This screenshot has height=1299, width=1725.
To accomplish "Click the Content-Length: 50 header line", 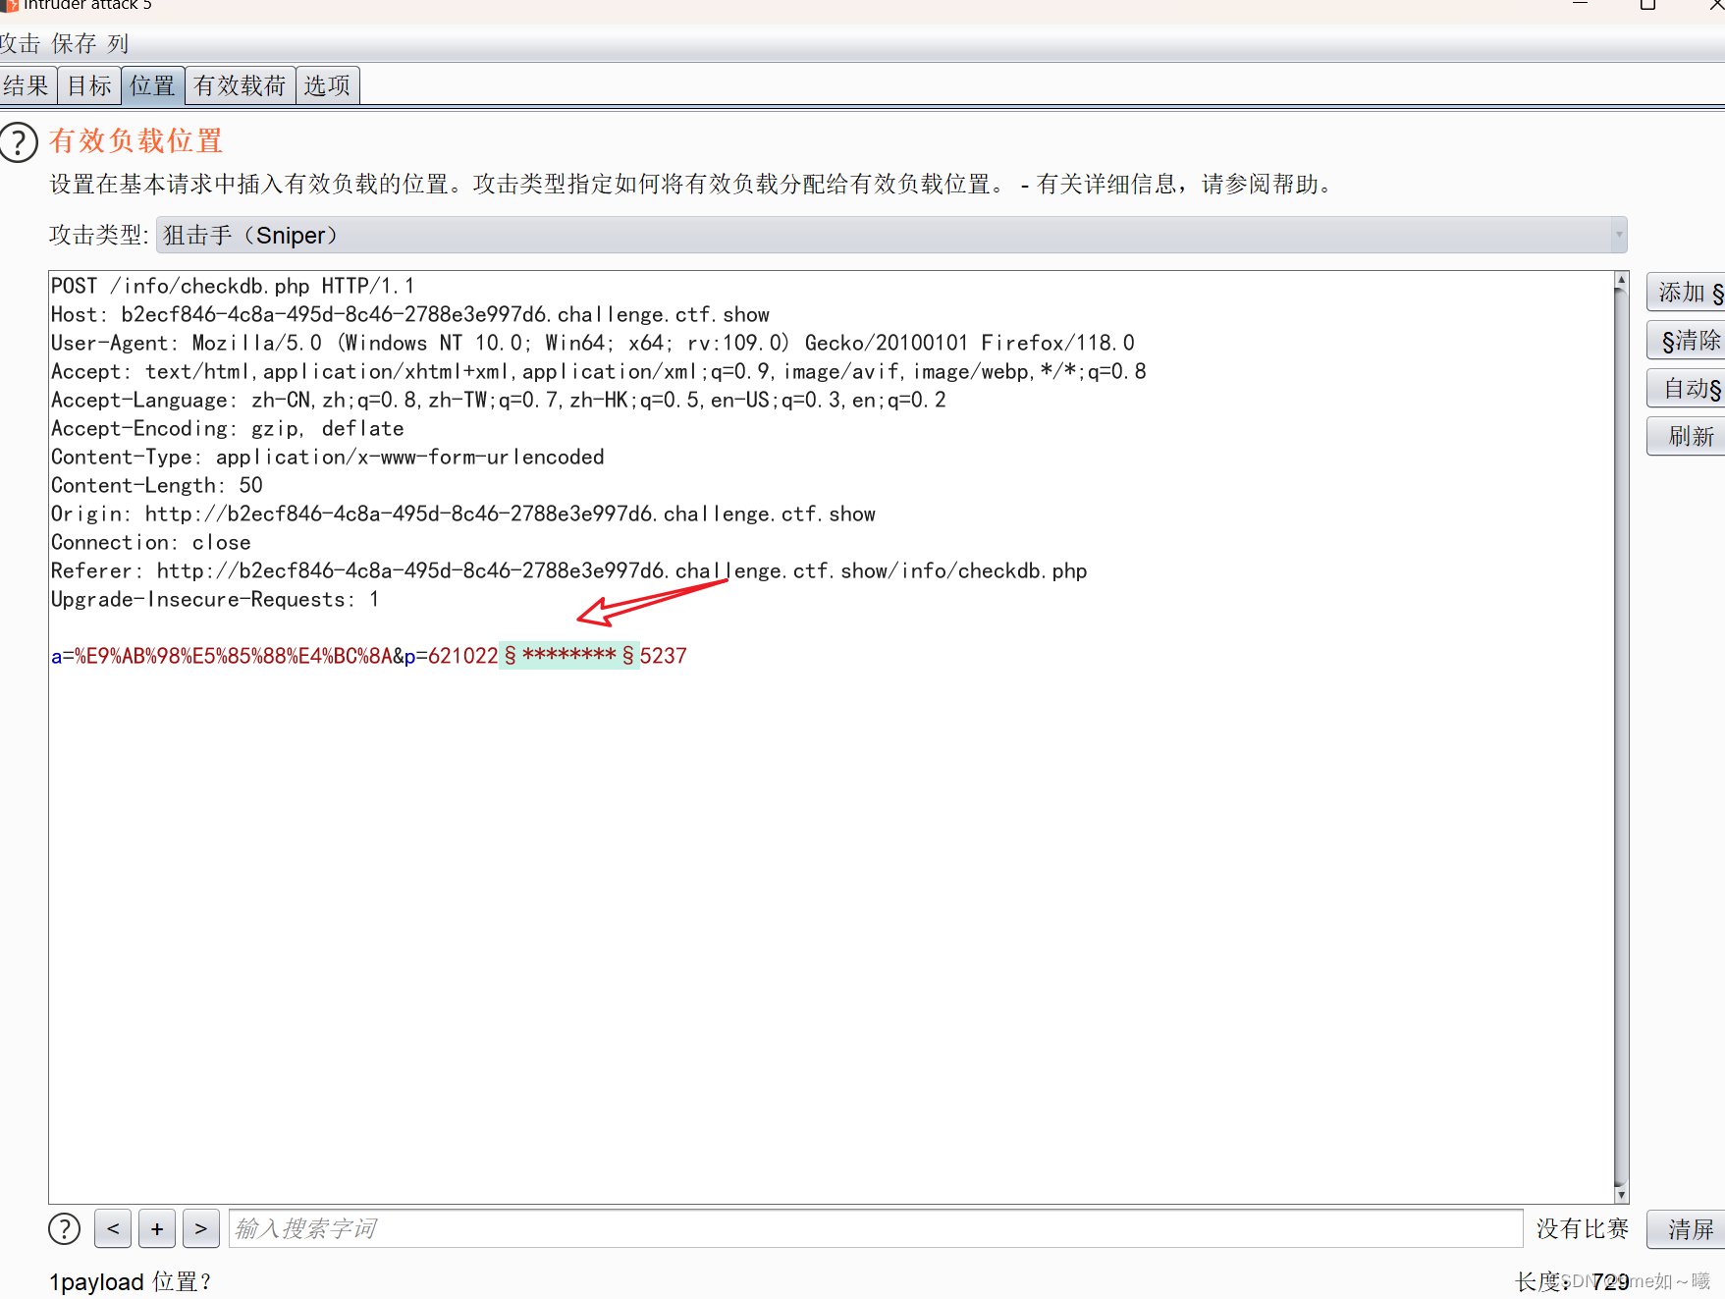I will [157, 485].
